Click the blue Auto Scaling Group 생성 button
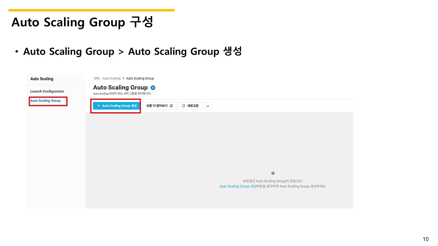The width and height of the screenshot is (438, 246). tap(117, 106)
